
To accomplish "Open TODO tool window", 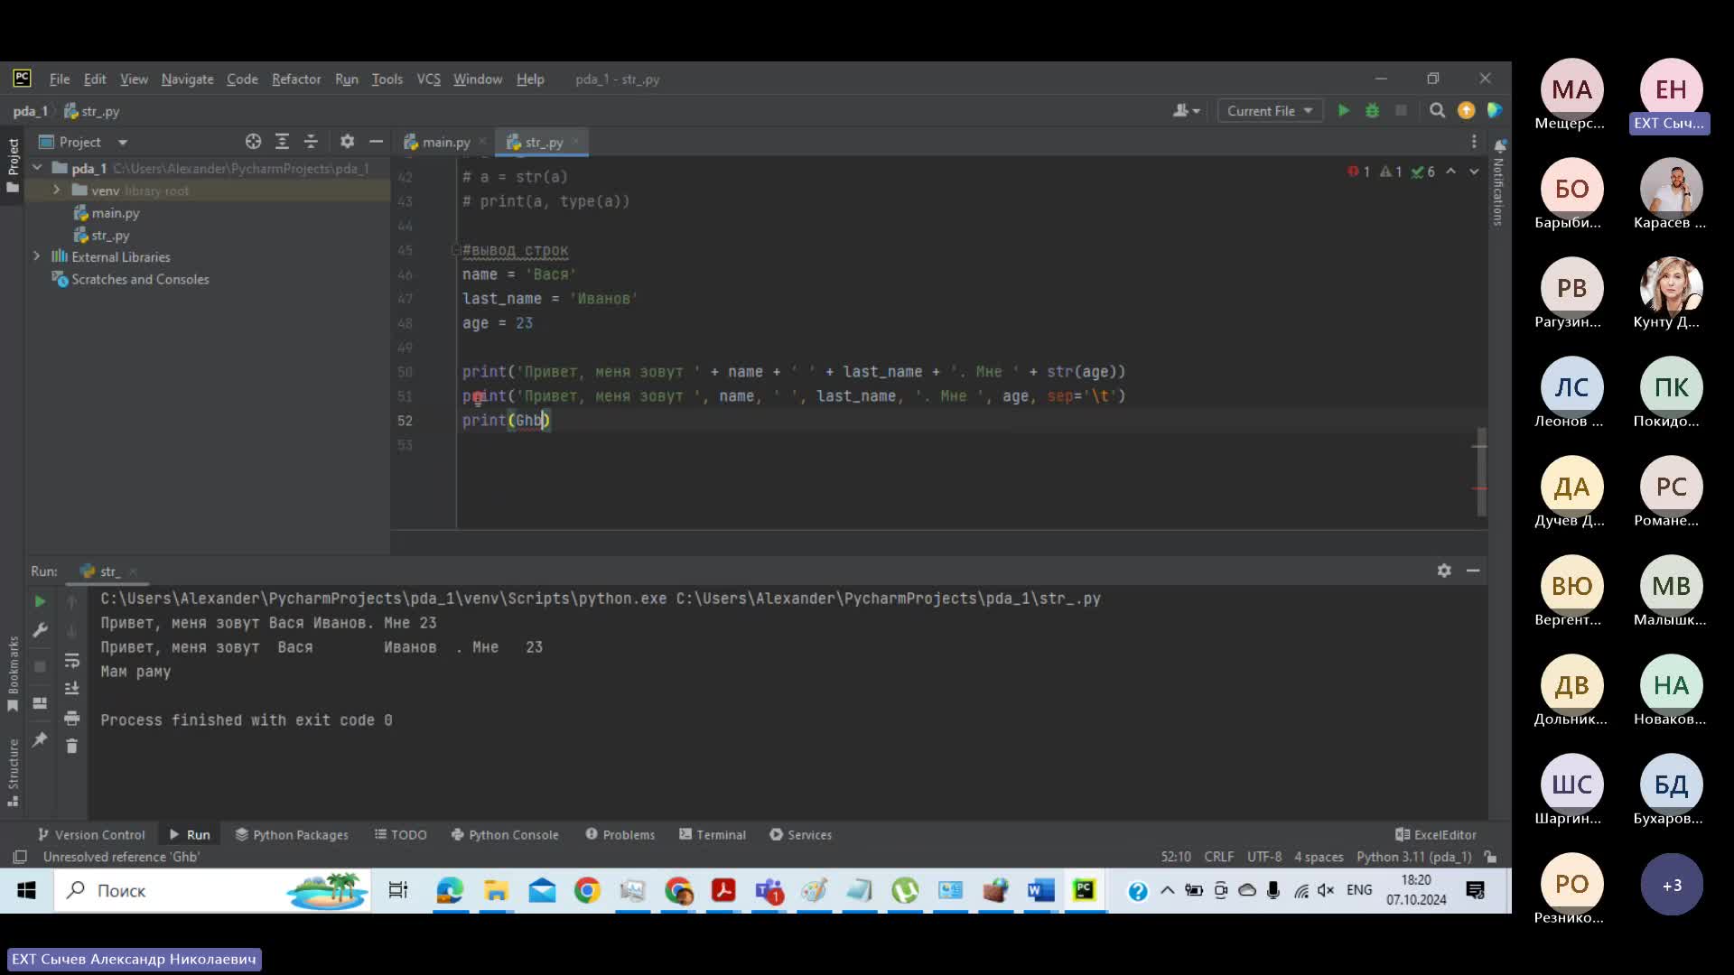I will (400, 834).
